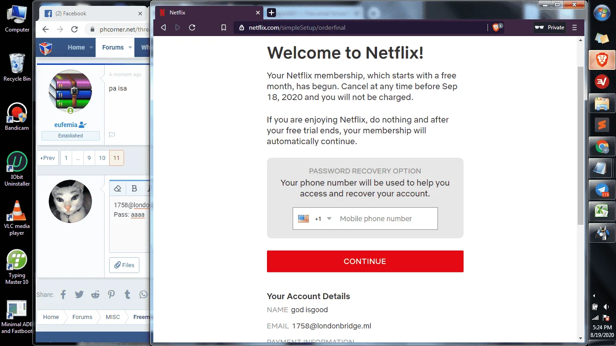Open ExpressVPN from the taskbar

tap(602, 82)
